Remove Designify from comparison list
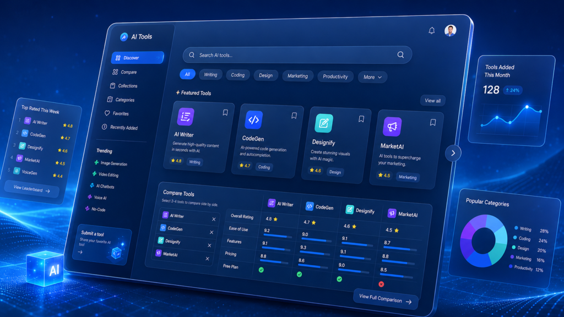 (209, 245)
